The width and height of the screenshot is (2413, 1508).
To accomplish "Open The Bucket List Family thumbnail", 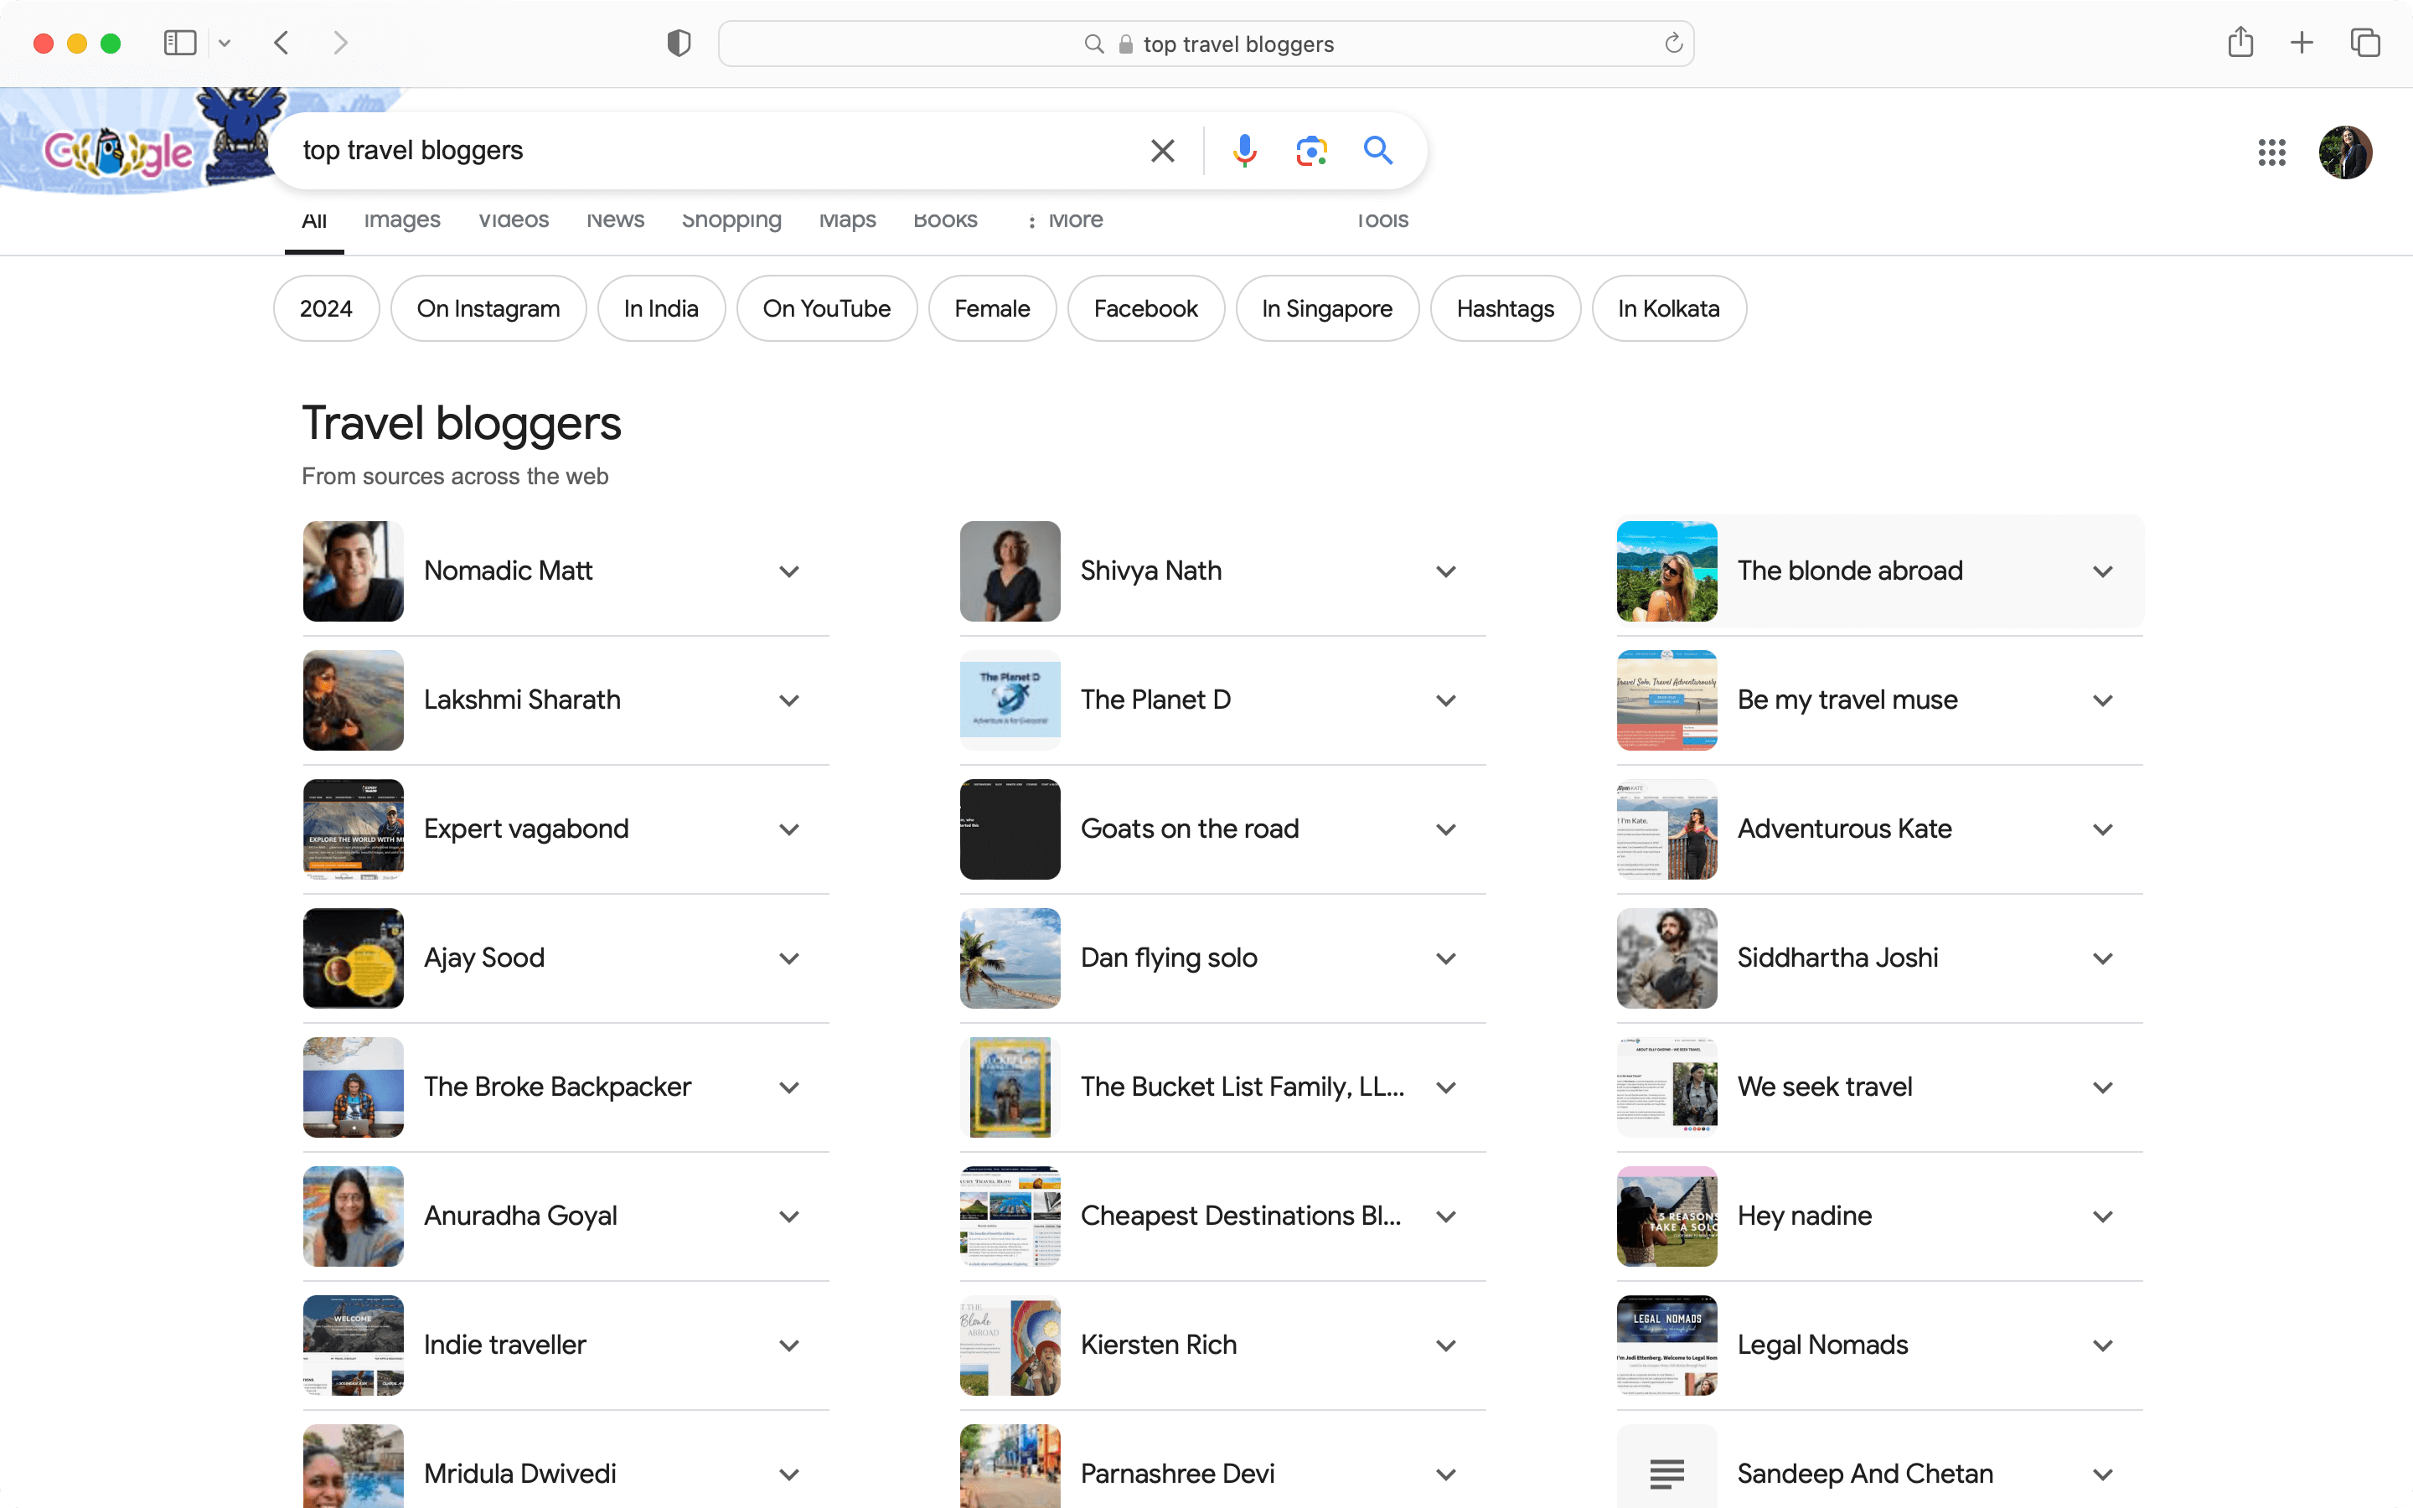I will (1010, 1087).
